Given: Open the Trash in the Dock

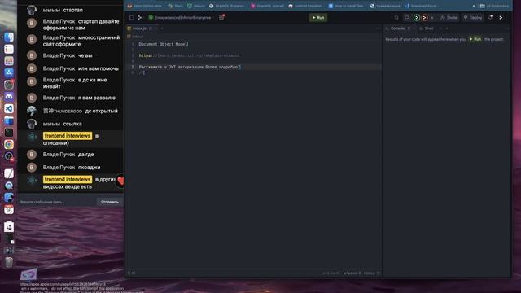Looking at the screenshot, I should [x=9, y=262].
